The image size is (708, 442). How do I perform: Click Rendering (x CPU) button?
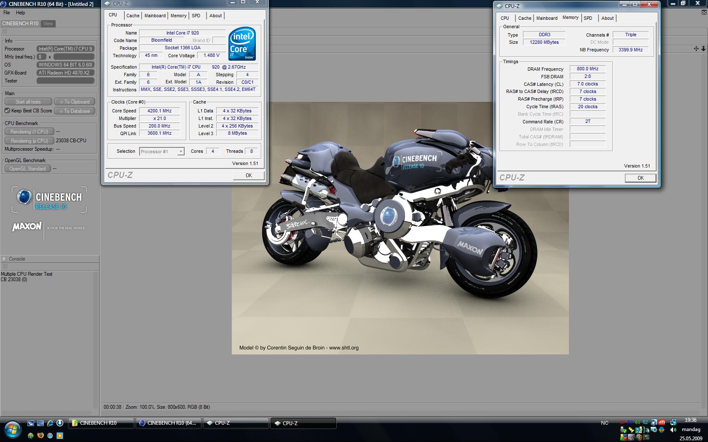(29, 141)
